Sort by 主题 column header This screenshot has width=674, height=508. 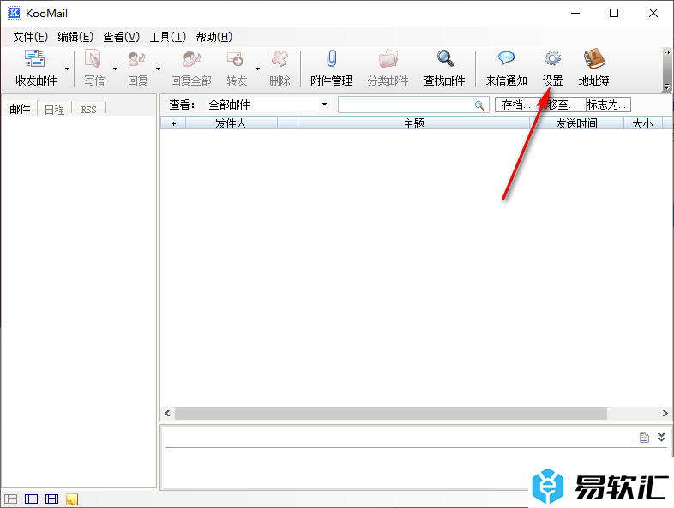413,123
